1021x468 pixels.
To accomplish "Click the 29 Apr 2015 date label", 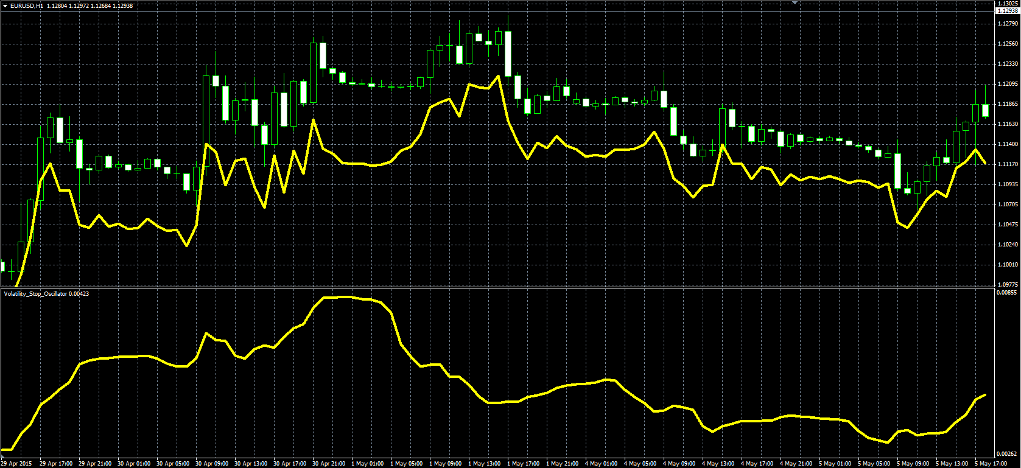I will click(x=16, y=464).
